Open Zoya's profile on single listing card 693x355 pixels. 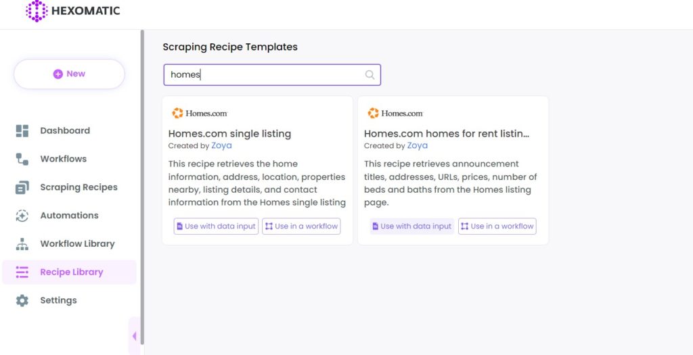point(221,145)
